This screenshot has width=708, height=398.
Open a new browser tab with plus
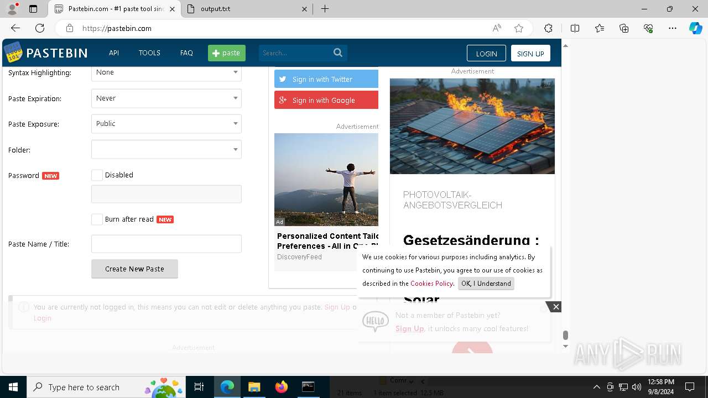pos(325,9)
